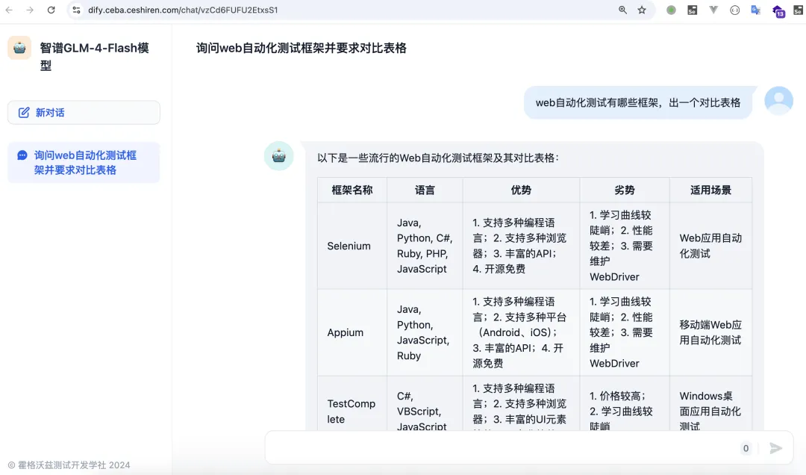Send the message with the arrow icon
Screen dimensions: 806x475
775,448
